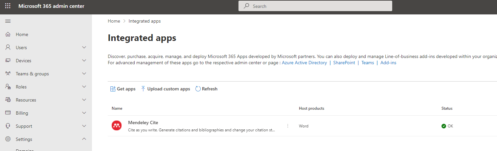Click the Search input field

pyautogui.click(x=315, y=6)
